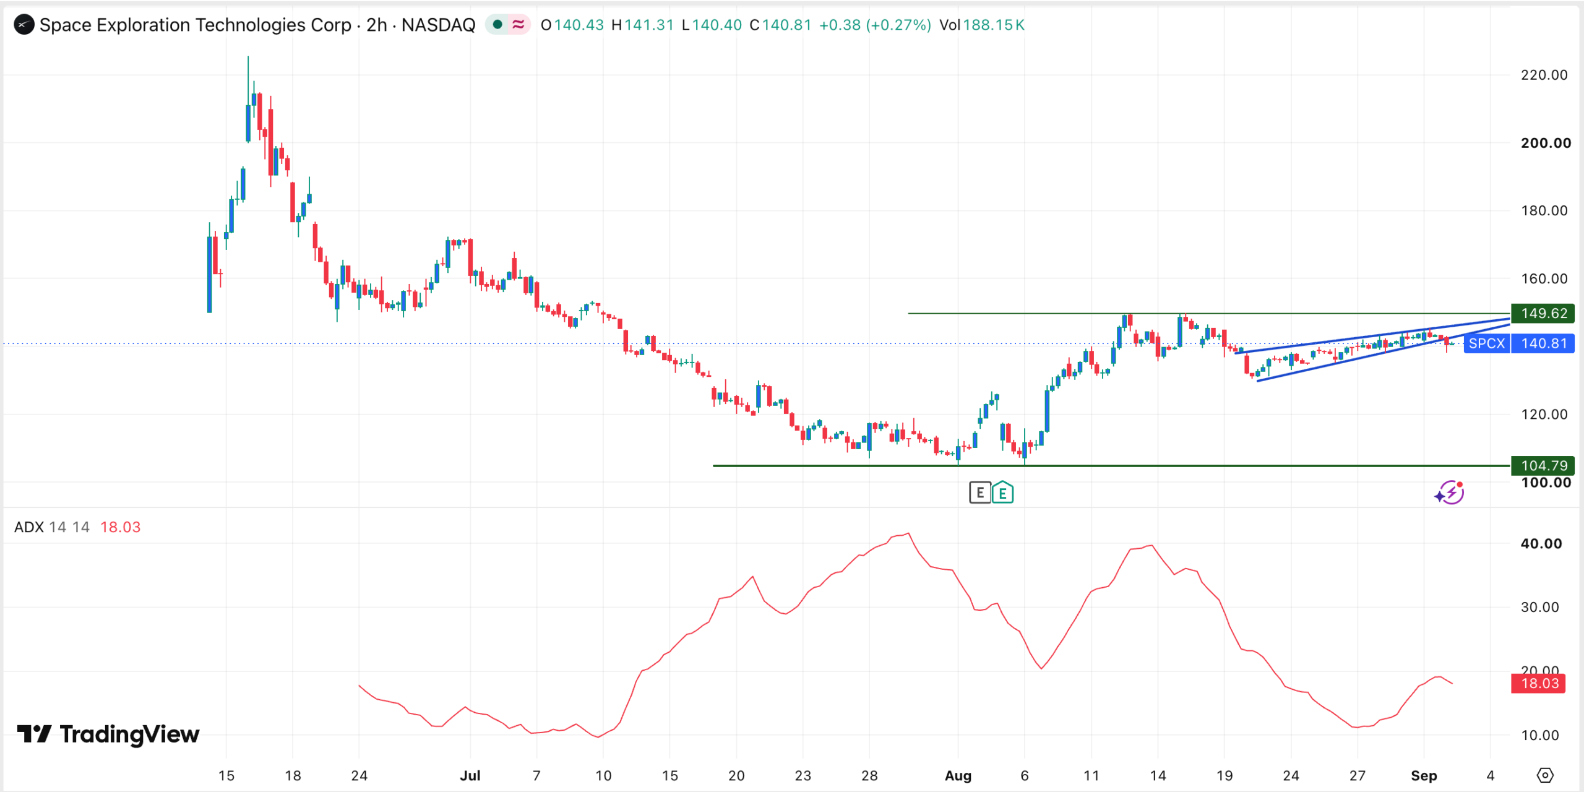Click the SPCX ticker price tag
1584x792 pixels.
[1487, 343]
